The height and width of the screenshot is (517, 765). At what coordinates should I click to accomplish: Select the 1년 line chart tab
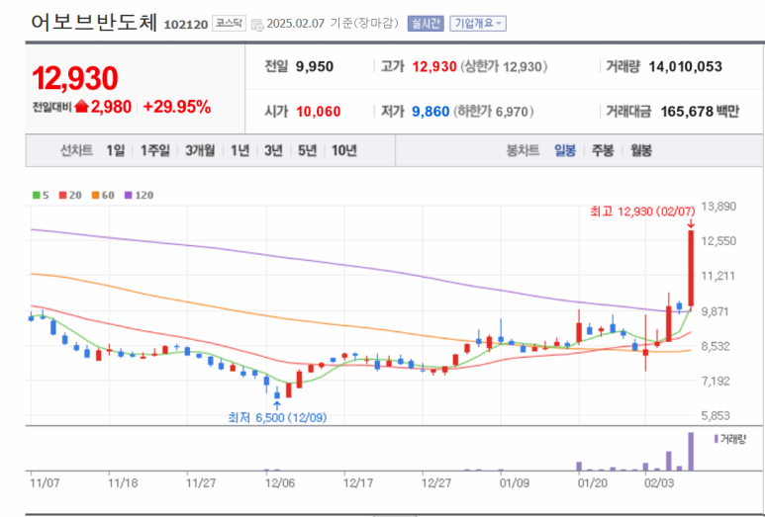tap(239, 150)
